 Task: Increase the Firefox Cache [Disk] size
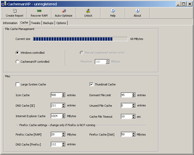(x=134, y=134)
